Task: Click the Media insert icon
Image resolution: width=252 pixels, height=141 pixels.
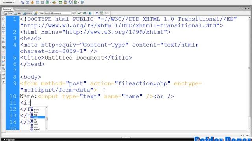Action: pyautogui.click(x=54, y=2)
